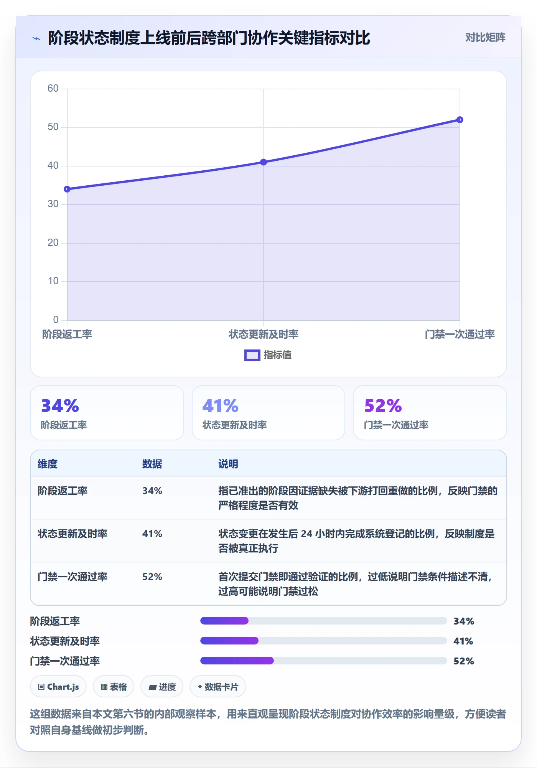Open the 41% 状态更新及时率 stat card
Screen dimensions: 537x768
268,413
